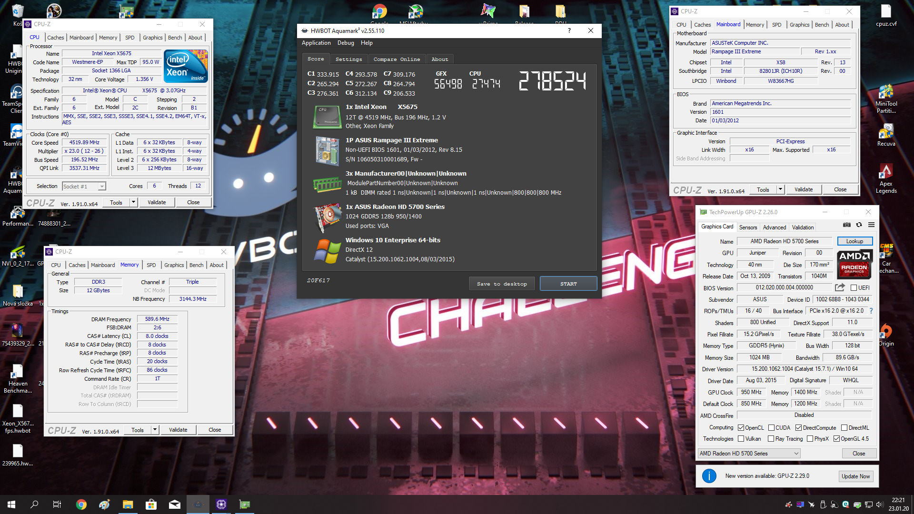The image size is (914, 514).
Task: Open the Mail app on taskbar
Action: tap(174, 504)
